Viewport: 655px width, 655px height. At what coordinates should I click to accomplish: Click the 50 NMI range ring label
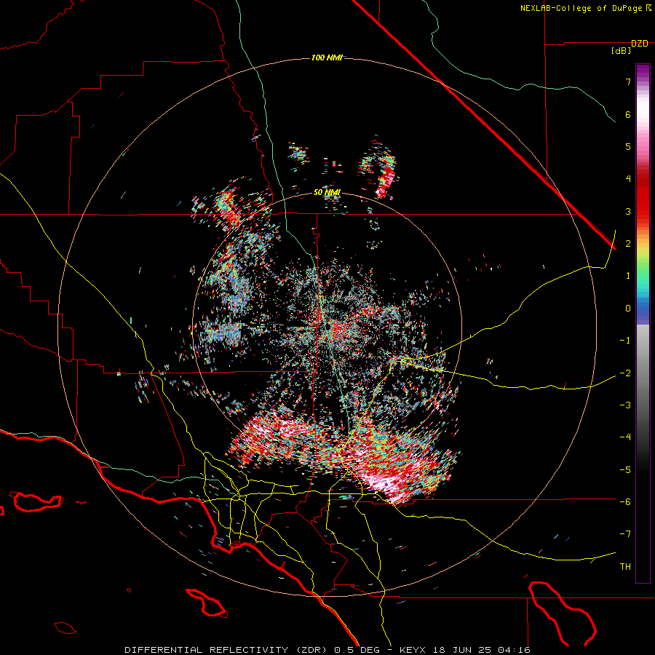[x=327, y=193]
